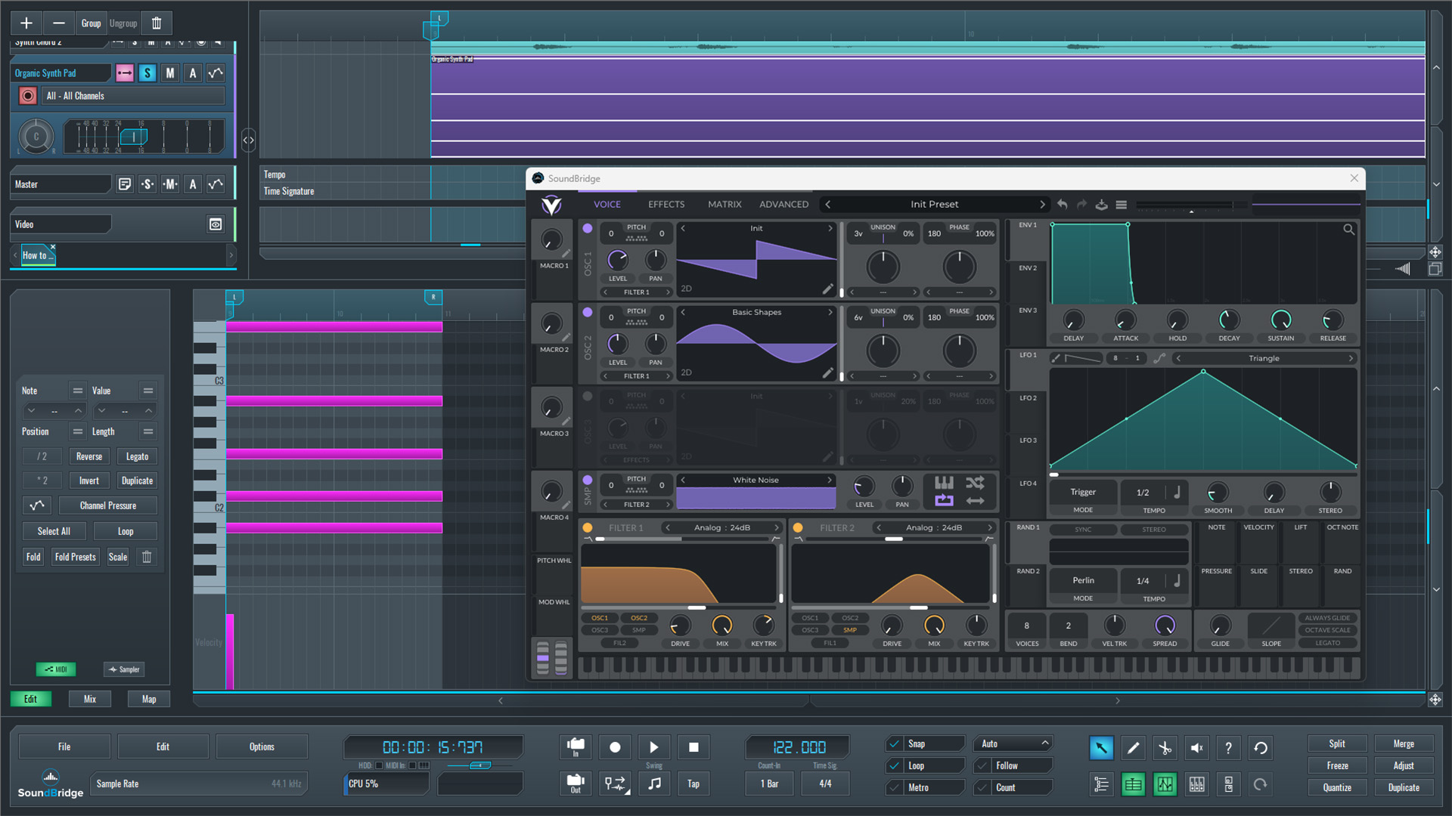Click the Freeze button
This screenshot has width=1452, height=816.
(x=1337, y=765)
